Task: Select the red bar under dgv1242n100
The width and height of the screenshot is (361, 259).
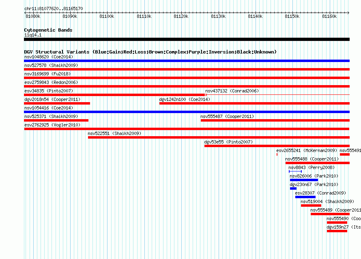Action: (254, 103)
